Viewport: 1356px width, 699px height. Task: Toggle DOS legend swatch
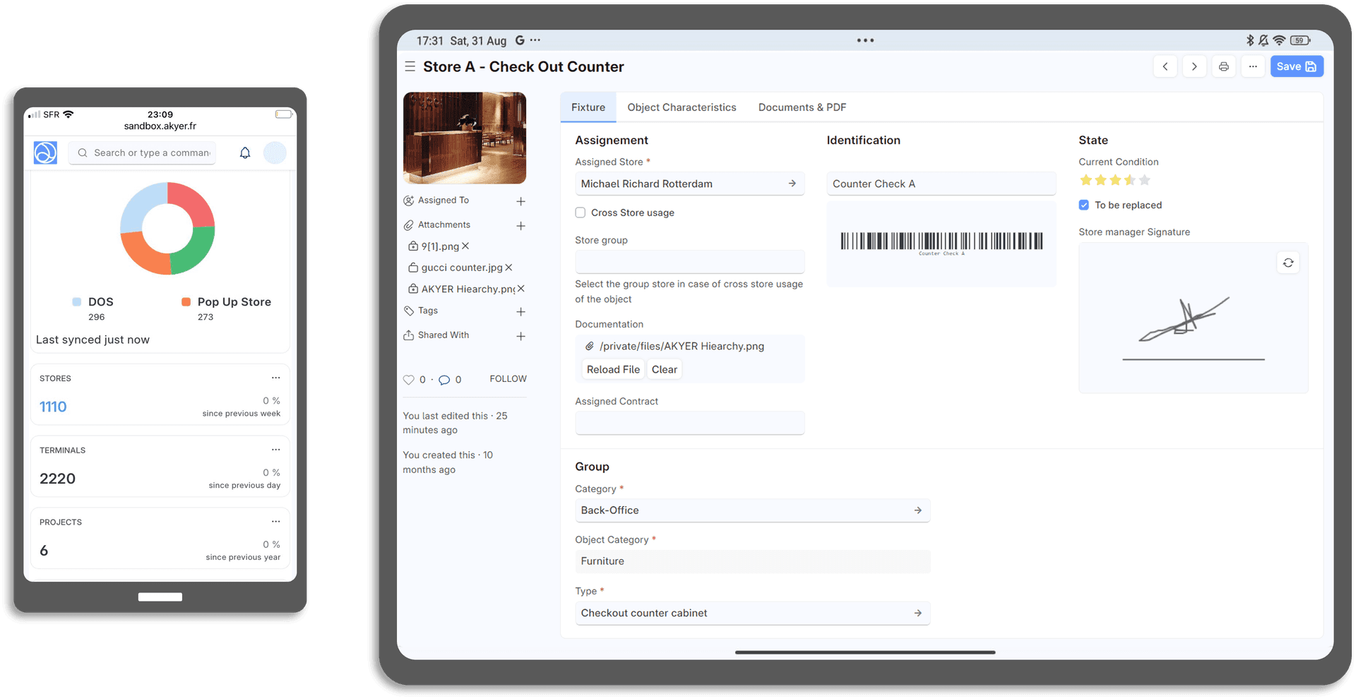click(76, 301)
